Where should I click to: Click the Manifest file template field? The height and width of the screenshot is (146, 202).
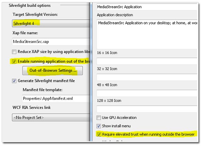pyautogui.click(x=56, y=98)
